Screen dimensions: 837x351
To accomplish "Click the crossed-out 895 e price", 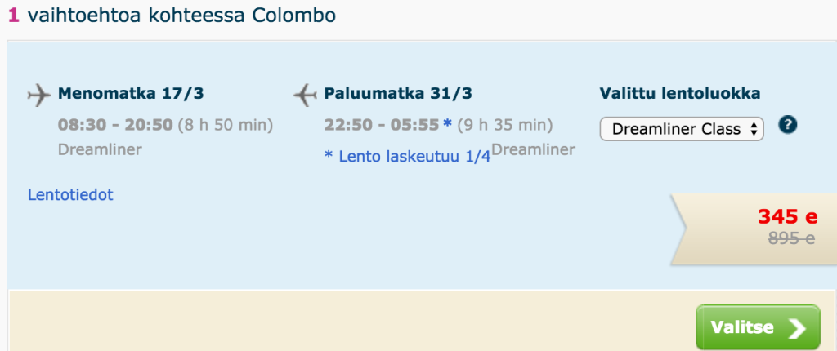I will tap(791, 238).
